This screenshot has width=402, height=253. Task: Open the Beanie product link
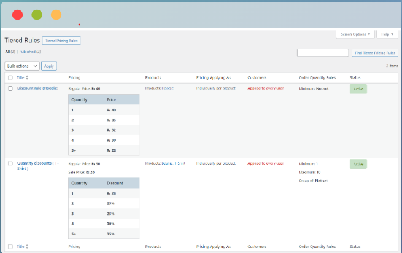167,163
